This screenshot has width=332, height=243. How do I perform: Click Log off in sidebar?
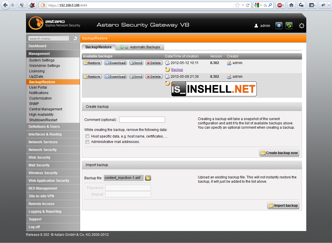click(53, 227)
